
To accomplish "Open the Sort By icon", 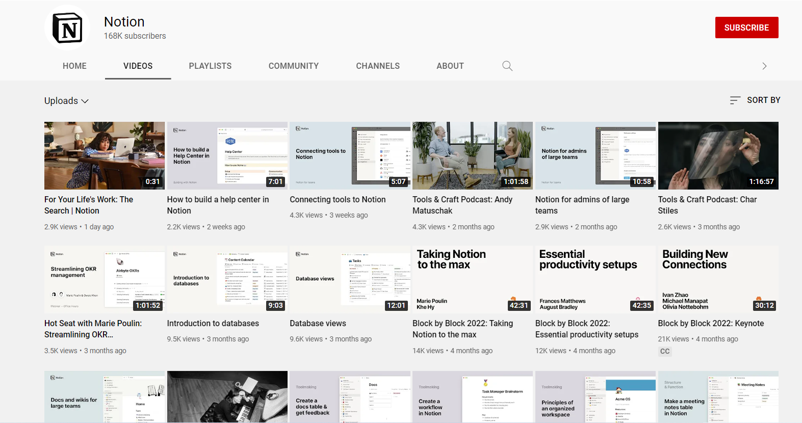I will coord(735,100).
